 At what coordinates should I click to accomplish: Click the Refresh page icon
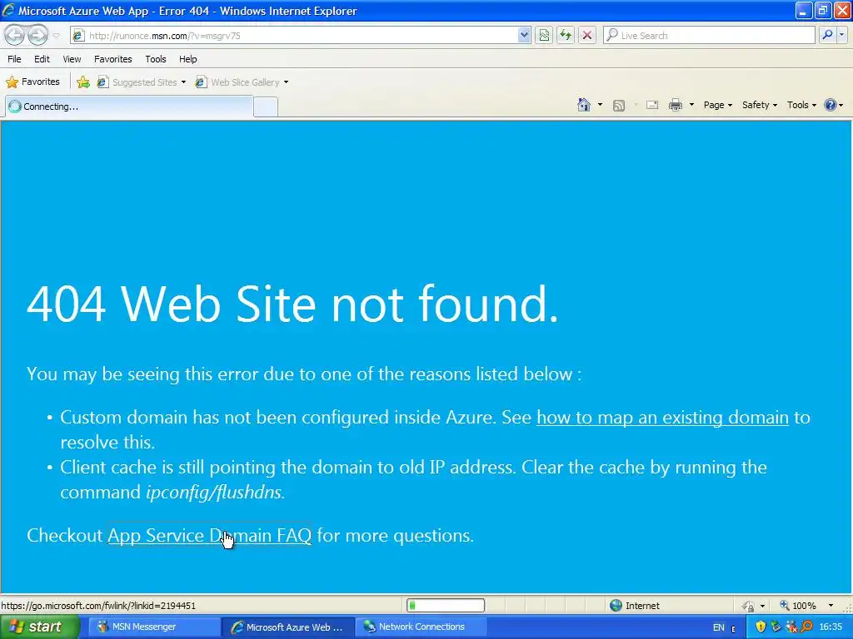[x=566, y=36]
